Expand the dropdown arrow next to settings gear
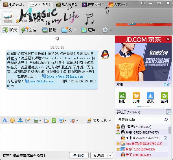173x160 pixels. pyautogui.click(x=111, y=30)
